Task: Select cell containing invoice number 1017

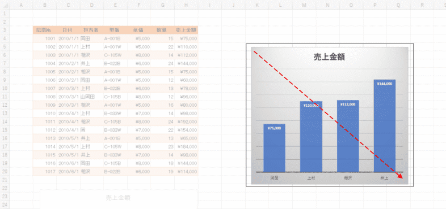Action: coord(45,172)
